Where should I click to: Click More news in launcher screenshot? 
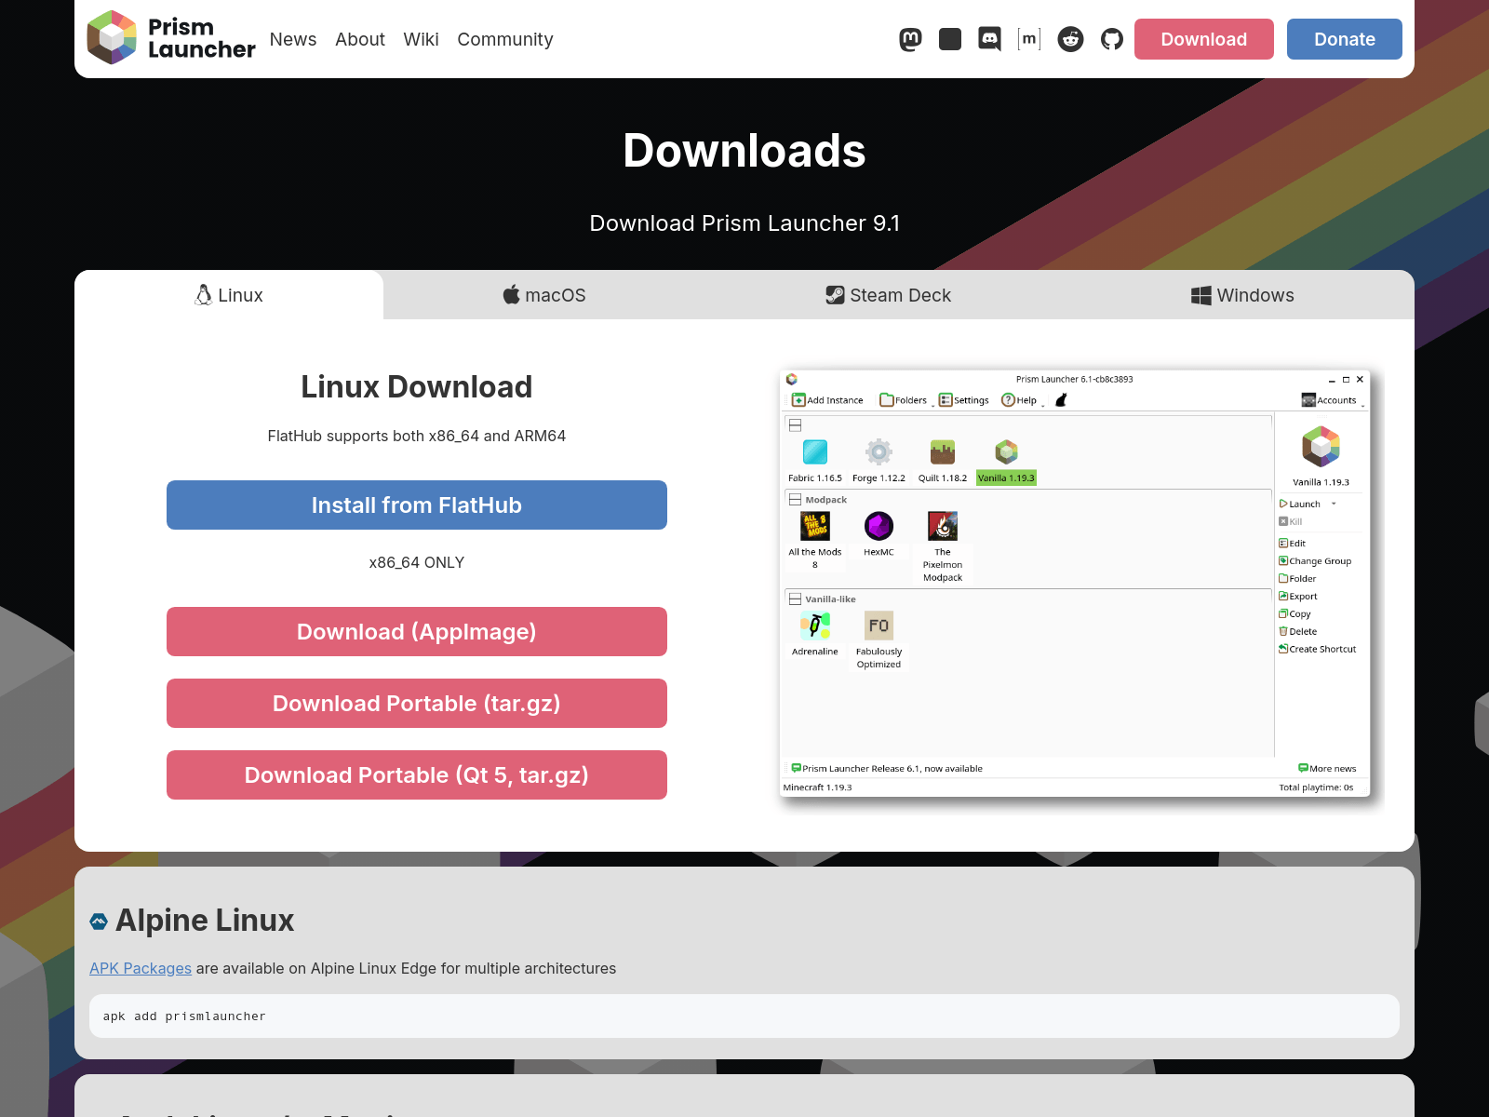pos(1327,768)
